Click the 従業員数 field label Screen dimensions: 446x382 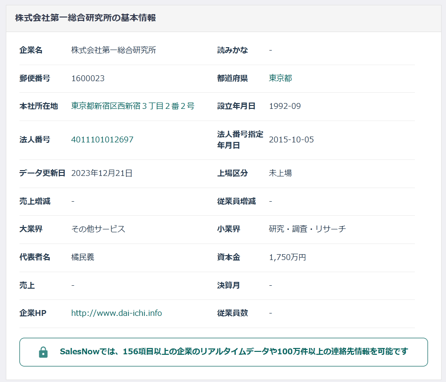pyautogui.click(x=232, y=313)
